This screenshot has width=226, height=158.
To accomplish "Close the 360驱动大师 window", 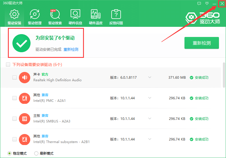I will point(222,4).
